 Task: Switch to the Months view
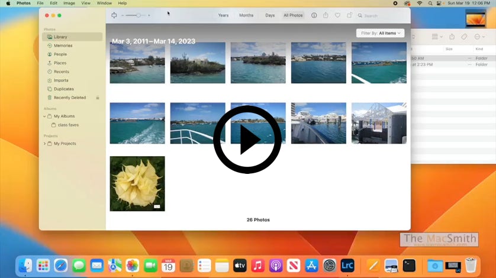[x=246, y=15]
